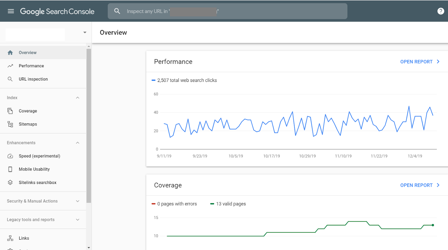The height and width of the screenshot is (250, 448).
Task: Click the sidebar scroll down arrow
Action: point(89,247)
